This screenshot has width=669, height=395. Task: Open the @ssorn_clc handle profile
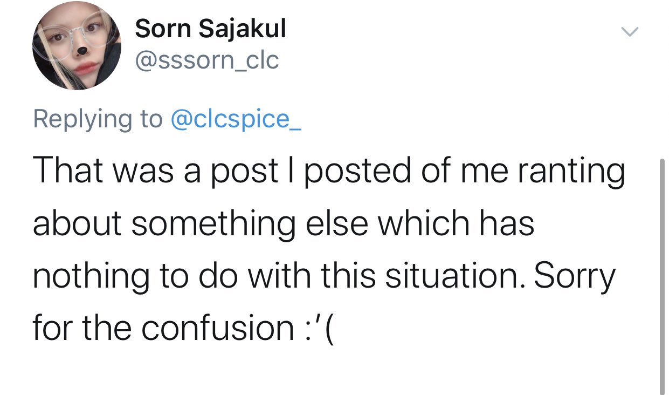(206, 62)
